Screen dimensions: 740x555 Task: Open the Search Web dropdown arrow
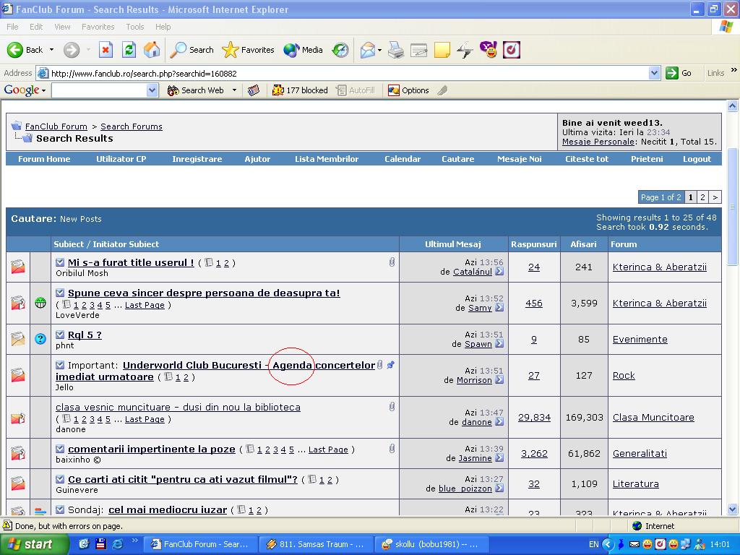point(234,90)
